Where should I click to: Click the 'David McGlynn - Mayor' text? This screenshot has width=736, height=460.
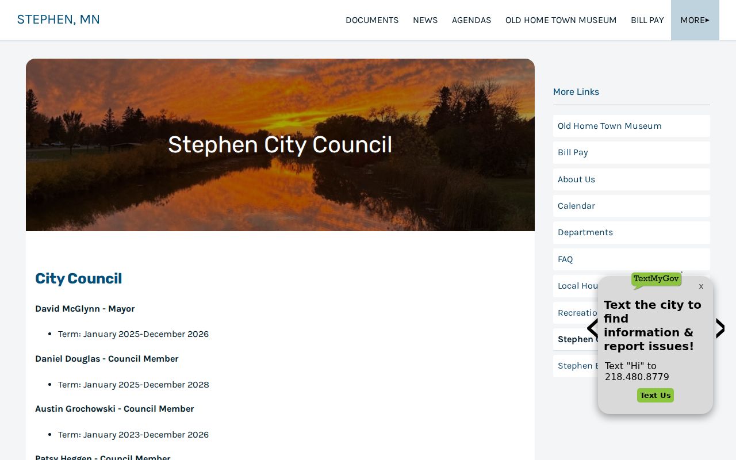(85, 309)
